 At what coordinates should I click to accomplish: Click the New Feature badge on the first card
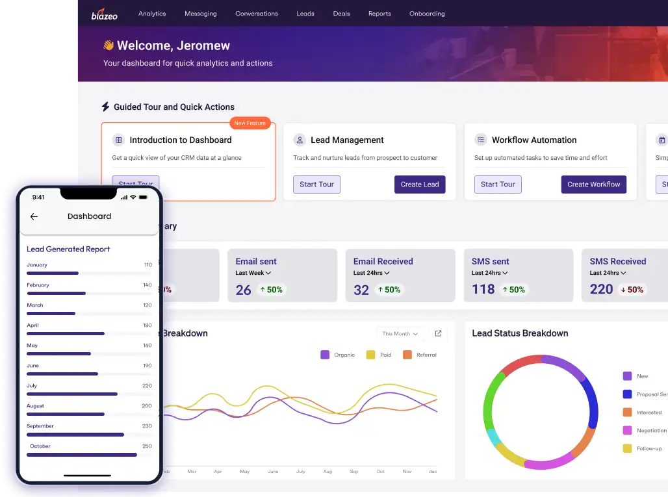250,123
